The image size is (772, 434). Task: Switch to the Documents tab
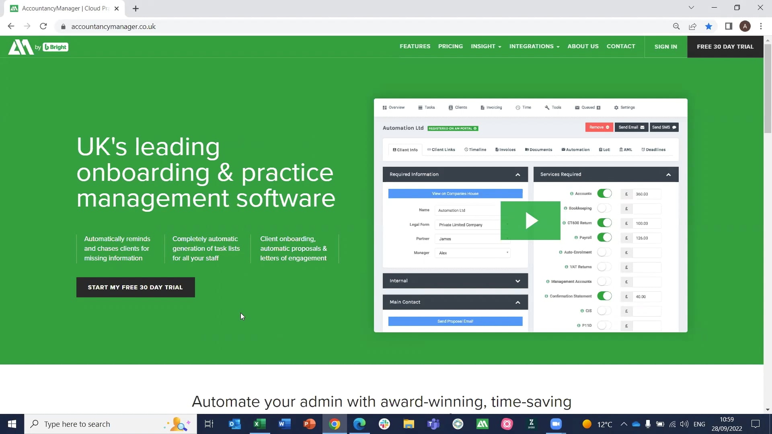[x=538, y=149]
